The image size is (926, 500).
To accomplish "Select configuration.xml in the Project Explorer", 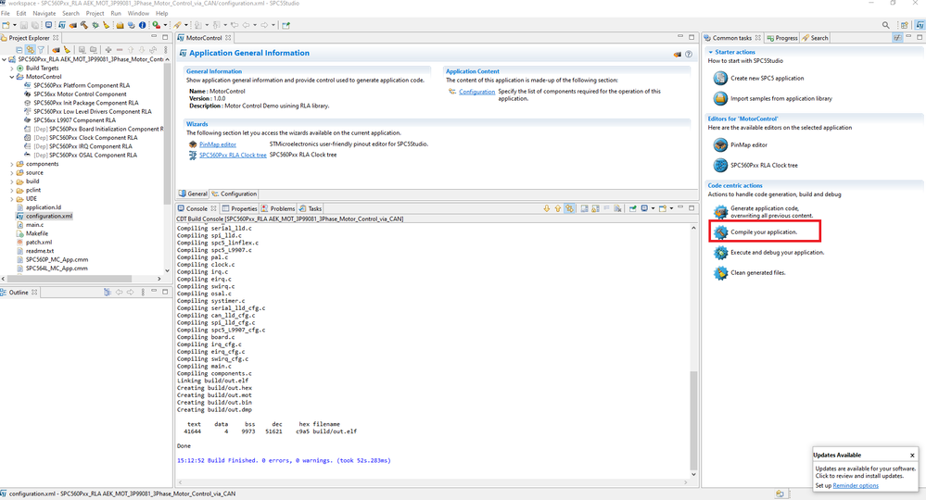I will pyautogui.click(x=48, y=217).
